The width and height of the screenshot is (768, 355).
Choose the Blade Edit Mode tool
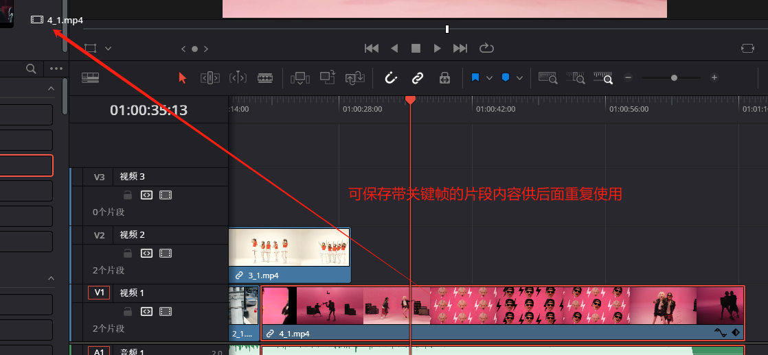(265, 78)
